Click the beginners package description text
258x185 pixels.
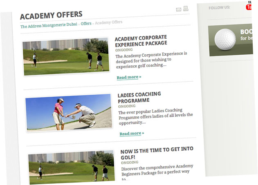157,172
